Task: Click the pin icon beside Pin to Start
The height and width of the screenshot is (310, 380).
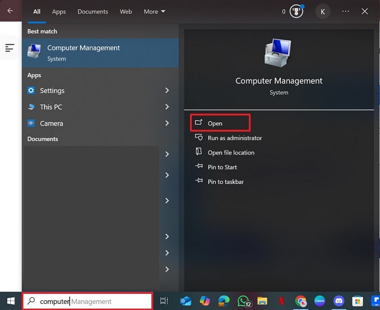Action: pos(199,166)
